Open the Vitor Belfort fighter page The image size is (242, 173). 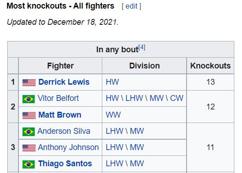coord(58,98)
